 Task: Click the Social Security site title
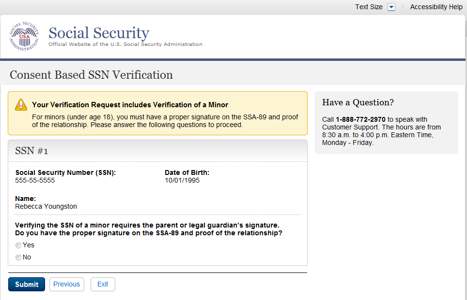pyautogui.click(x=99, y=33)
